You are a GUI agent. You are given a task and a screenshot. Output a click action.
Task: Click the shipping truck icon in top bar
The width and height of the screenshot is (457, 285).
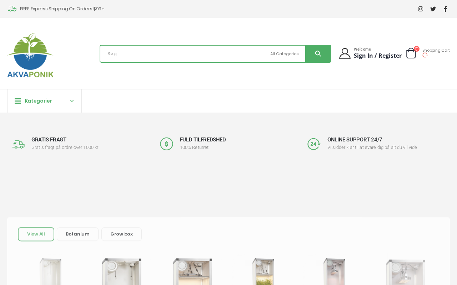[12, 9]
